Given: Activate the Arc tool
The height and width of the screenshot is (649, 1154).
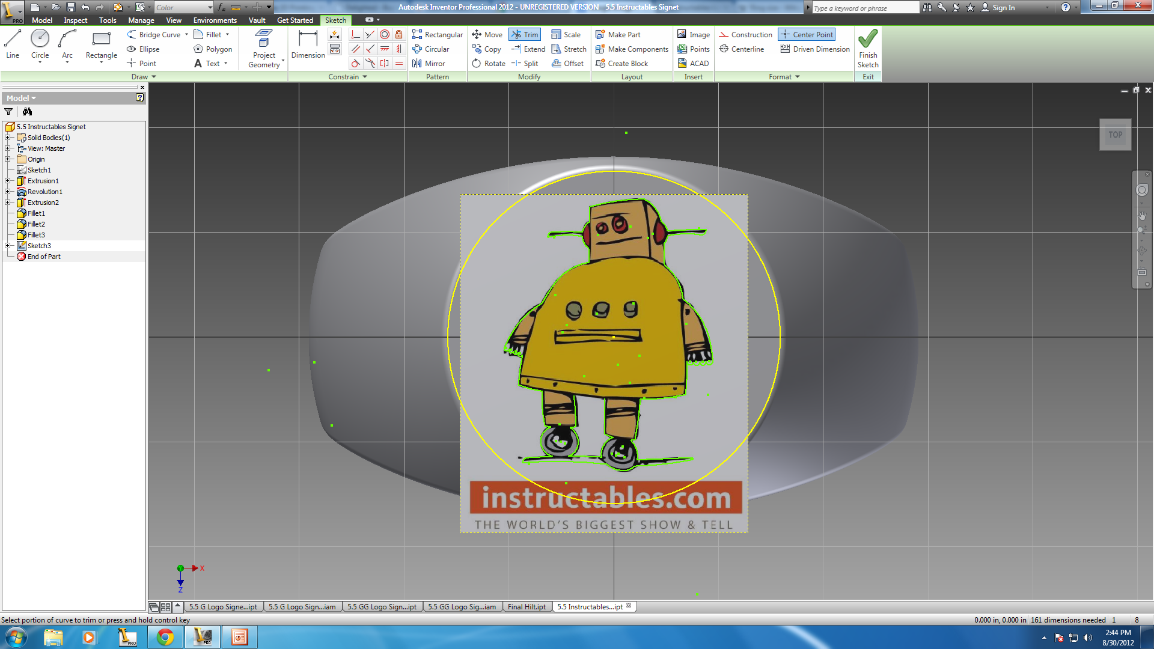Looking at the screenshot, I should 67,44.
